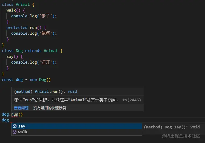This screenshot has height=143, width=205.
Task: Click the walk() method definition
Action: coord(16,10)
